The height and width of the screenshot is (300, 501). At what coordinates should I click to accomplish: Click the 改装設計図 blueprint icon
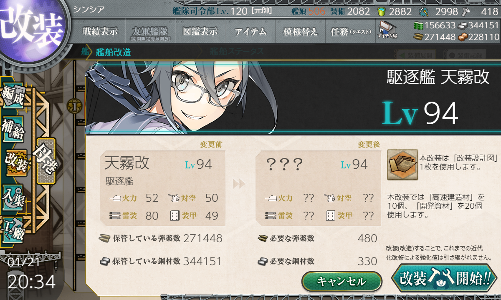[402, 165]
